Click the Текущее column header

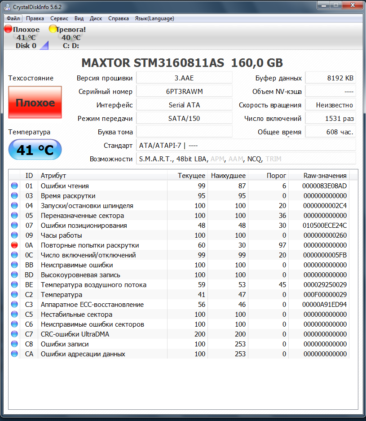pos(188,176)
